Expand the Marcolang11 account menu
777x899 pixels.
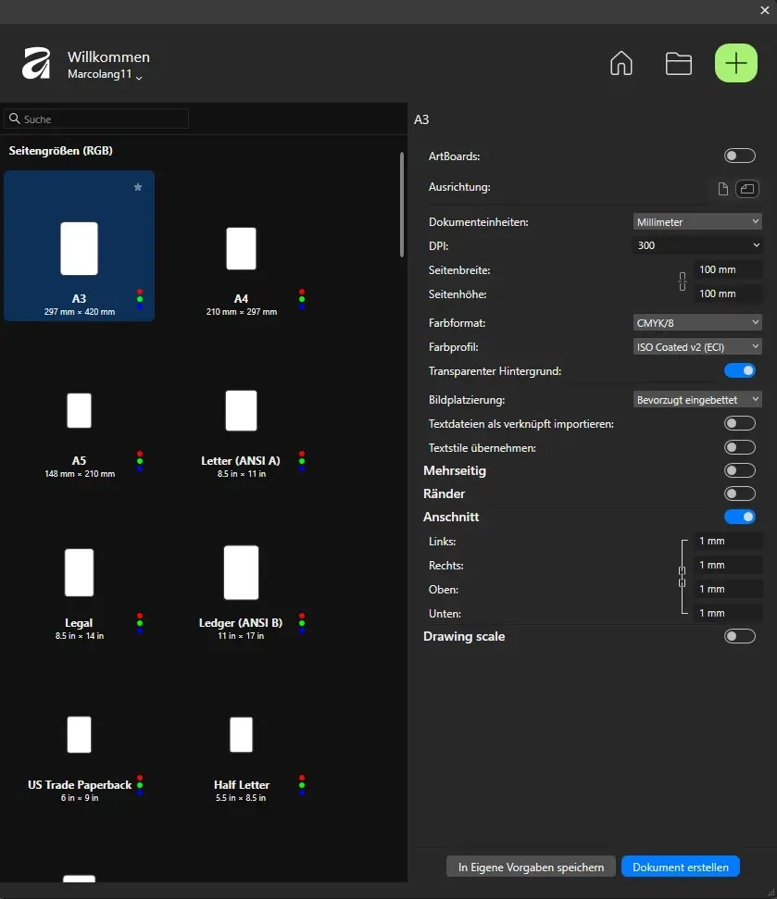point(105,75)
